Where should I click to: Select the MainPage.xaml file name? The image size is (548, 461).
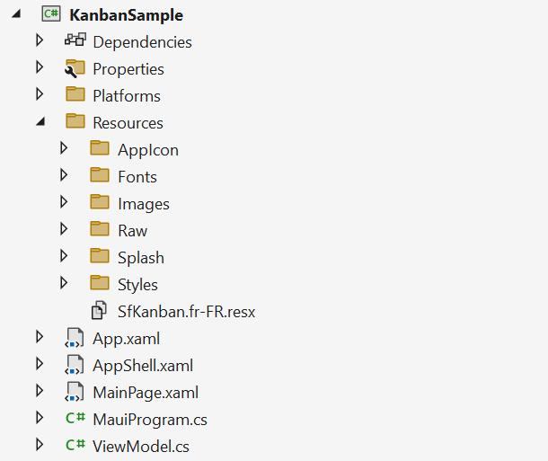pos(145,393)
